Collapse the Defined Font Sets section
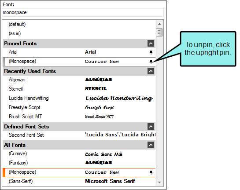This screenshot has height=190, width=240. pyautogui.click(x=151, y=126)
